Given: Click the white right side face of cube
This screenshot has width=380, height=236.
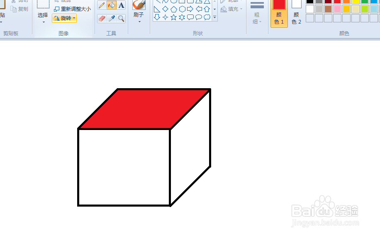Looking at the screenshot, I should [x=190, y=147].
